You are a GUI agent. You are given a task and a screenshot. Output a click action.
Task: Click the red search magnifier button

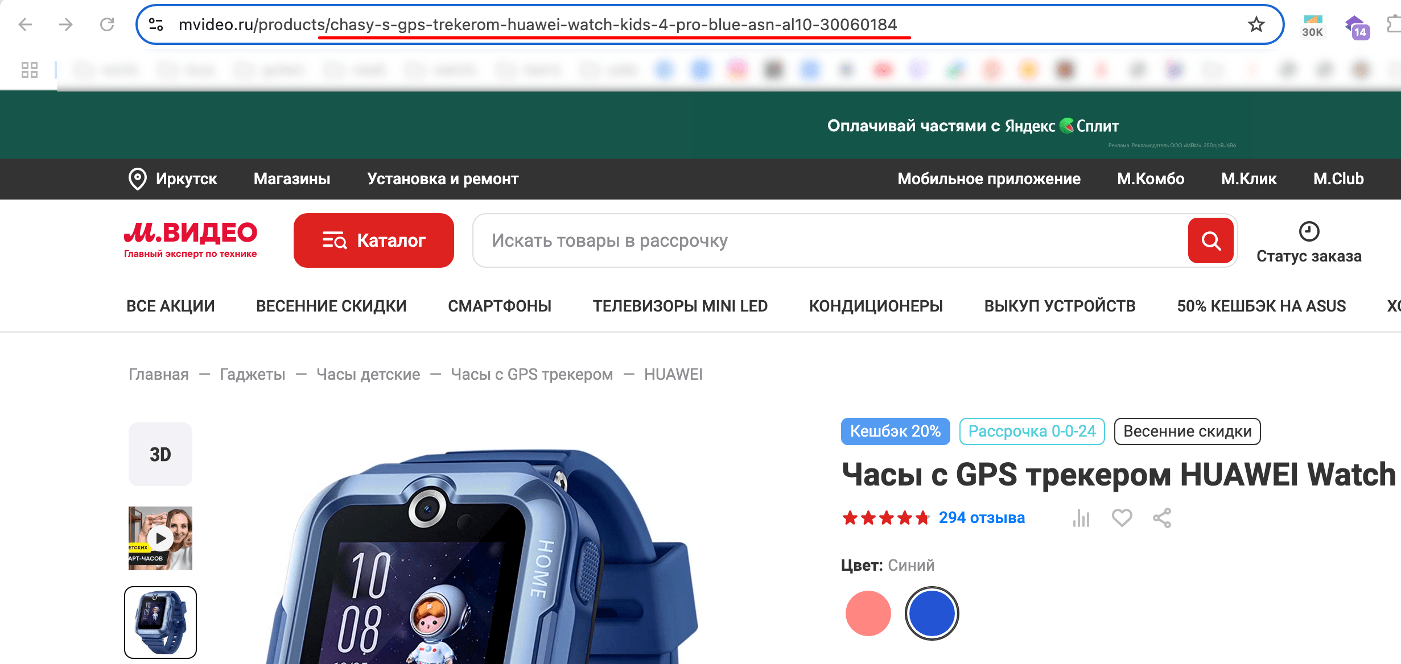[1210, 240]
